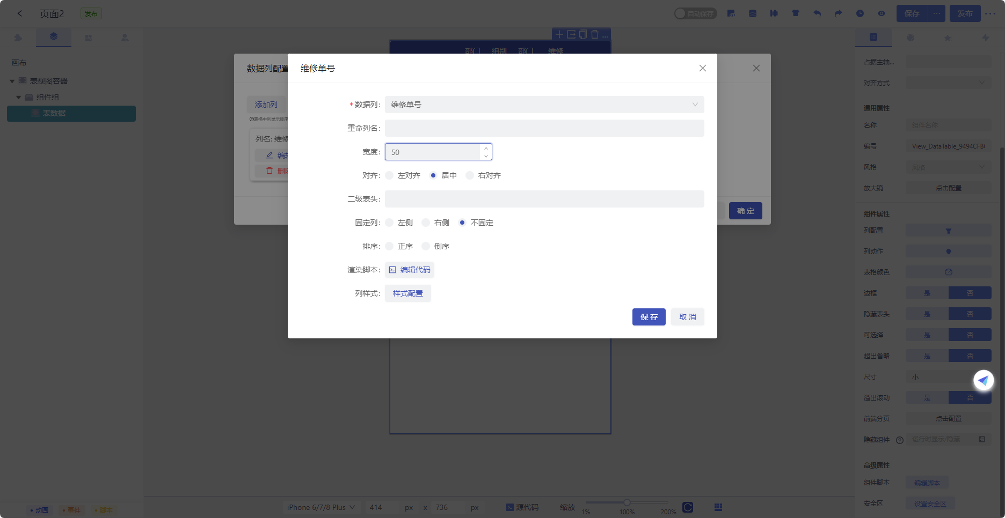Viewport: 1005px width, 518px height.
Task: Open the 数据列 dropdown showing 维修单号
Action: point(544,105)
